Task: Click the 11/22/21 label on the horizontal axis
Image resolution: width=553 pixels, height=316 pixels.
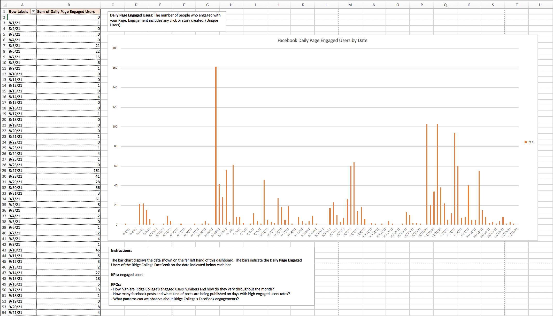Action: point(513,233)
